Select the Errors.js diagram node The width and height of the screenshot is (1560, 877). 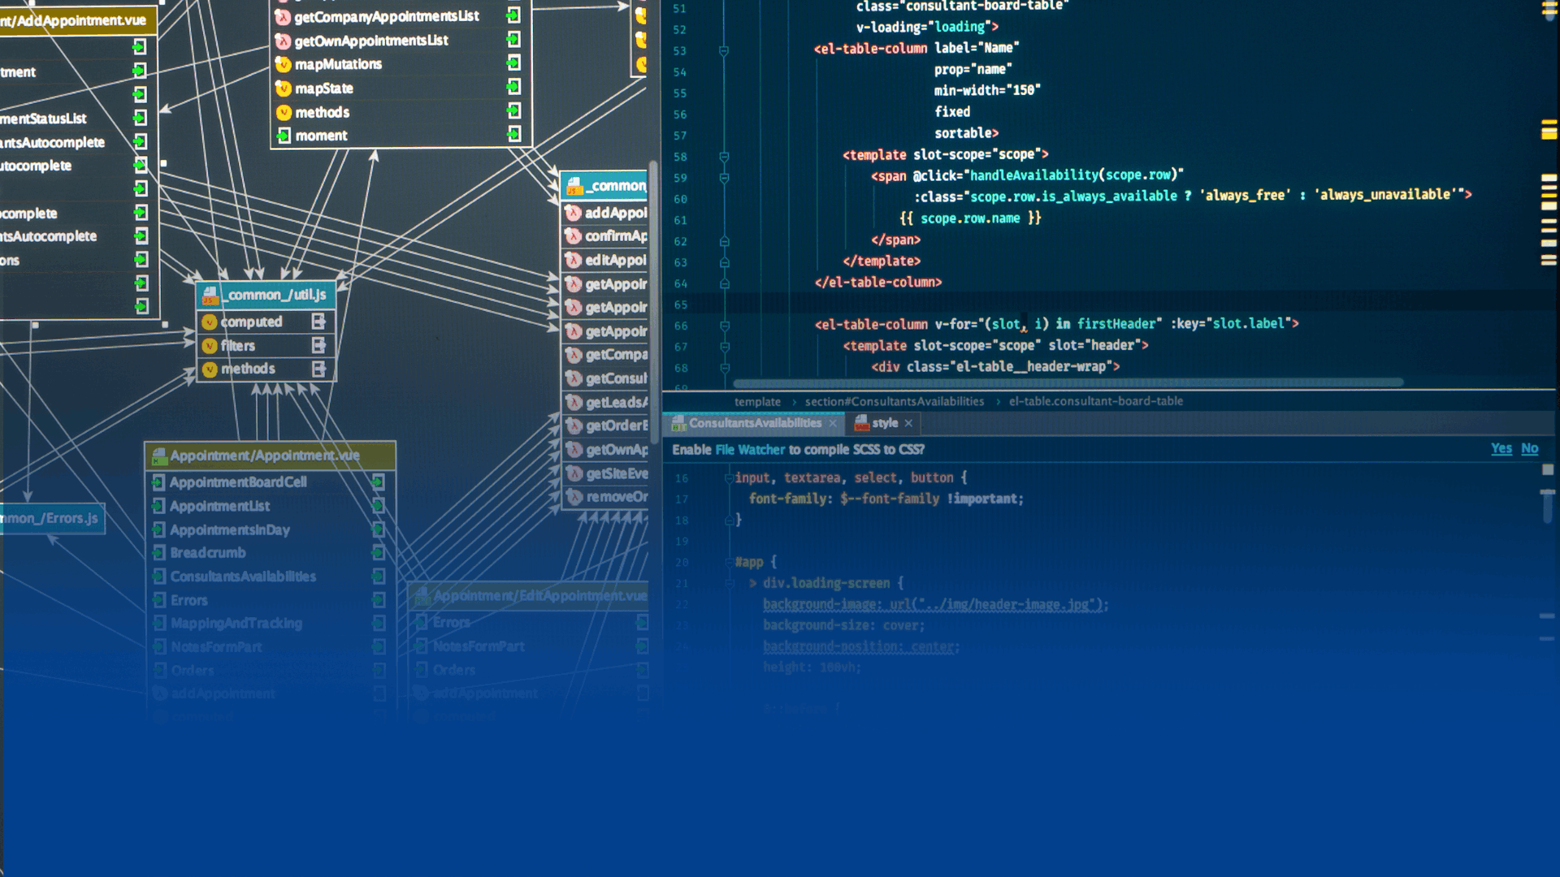pyautogui.click(x=51, y=518)
